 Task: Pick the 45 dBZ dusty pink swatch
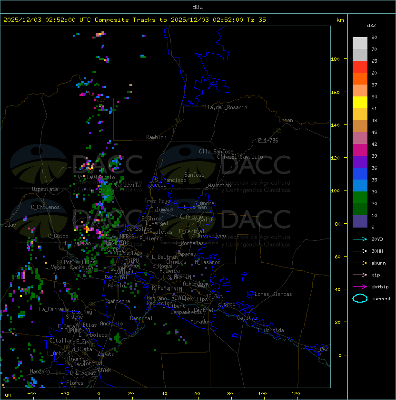360,138
